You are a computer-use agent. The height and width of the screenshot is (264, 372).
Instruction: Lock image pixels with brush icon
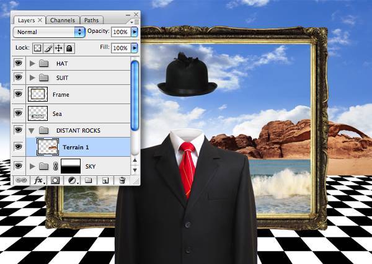[48, 48]
